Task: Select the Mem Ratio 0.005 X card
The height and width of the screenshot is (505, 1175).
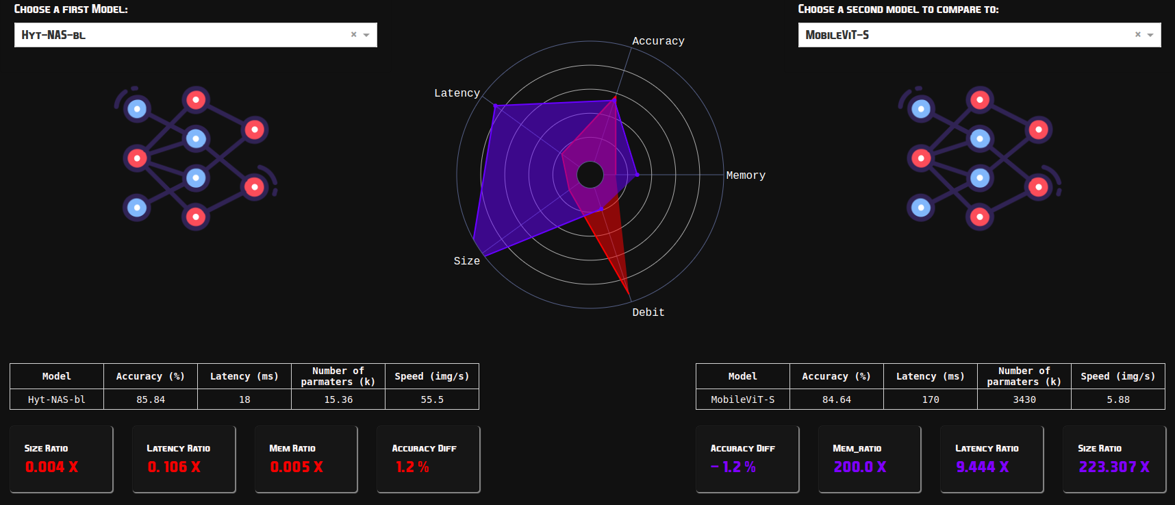Action: [x=306, y=459]
